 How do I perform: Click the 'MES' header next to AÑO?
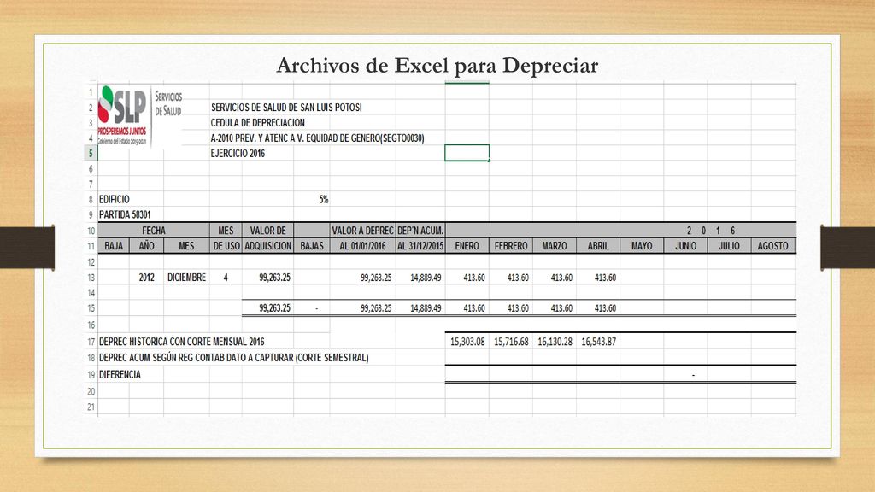(x=186, y=245)
